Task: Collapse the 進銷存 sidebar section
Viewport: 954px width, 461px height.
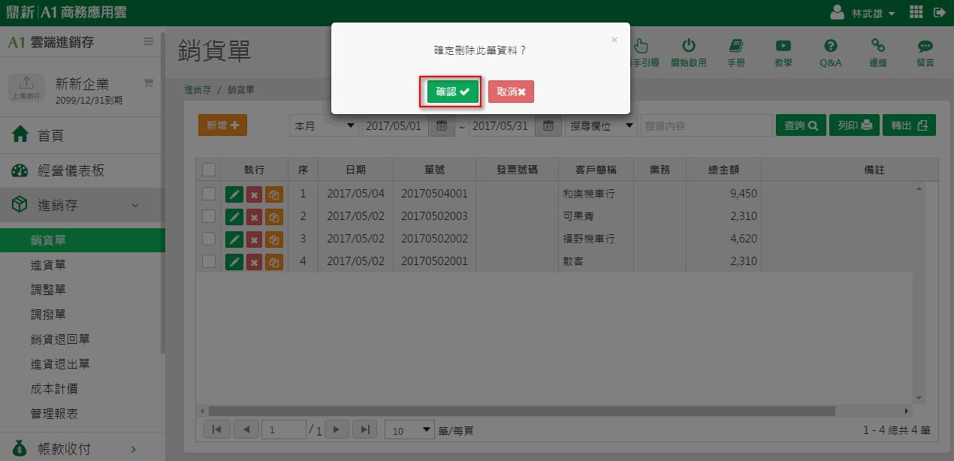Action: click(x=83, y=205)
